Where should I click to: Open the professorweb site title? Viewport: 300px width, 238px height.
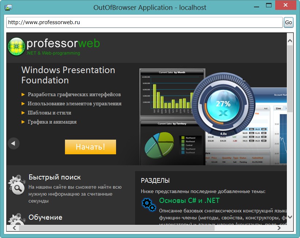(x=63, y=43)
